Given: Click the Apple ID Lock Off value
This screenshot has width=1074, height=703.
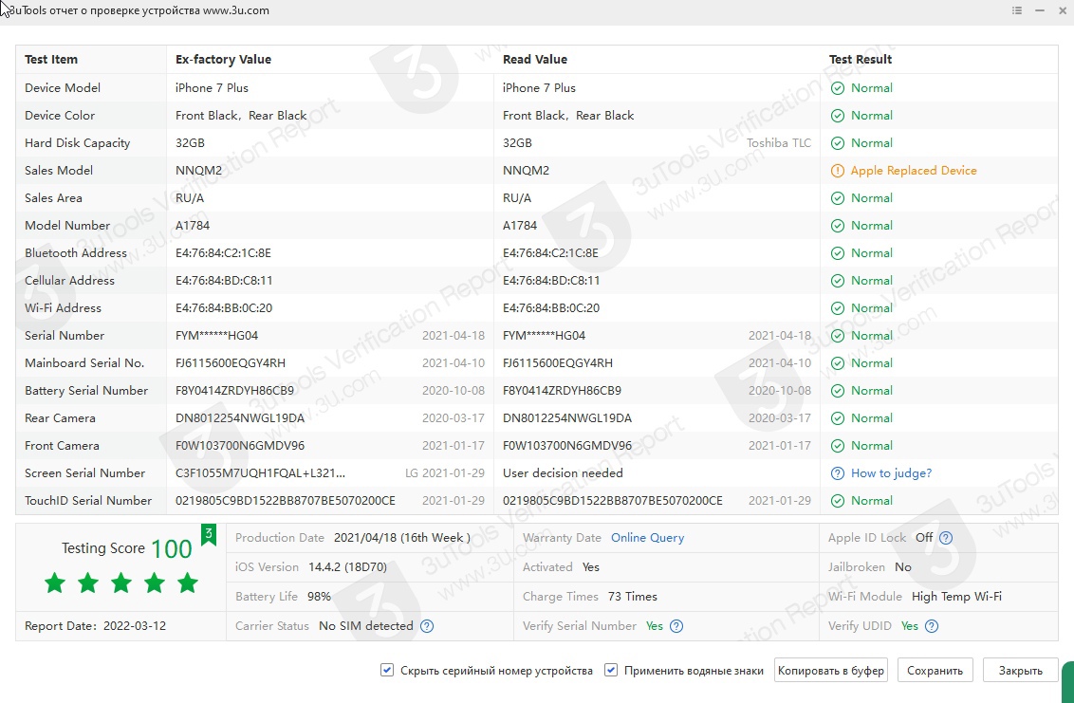Looking at the screenshot, I should point(924,538).
